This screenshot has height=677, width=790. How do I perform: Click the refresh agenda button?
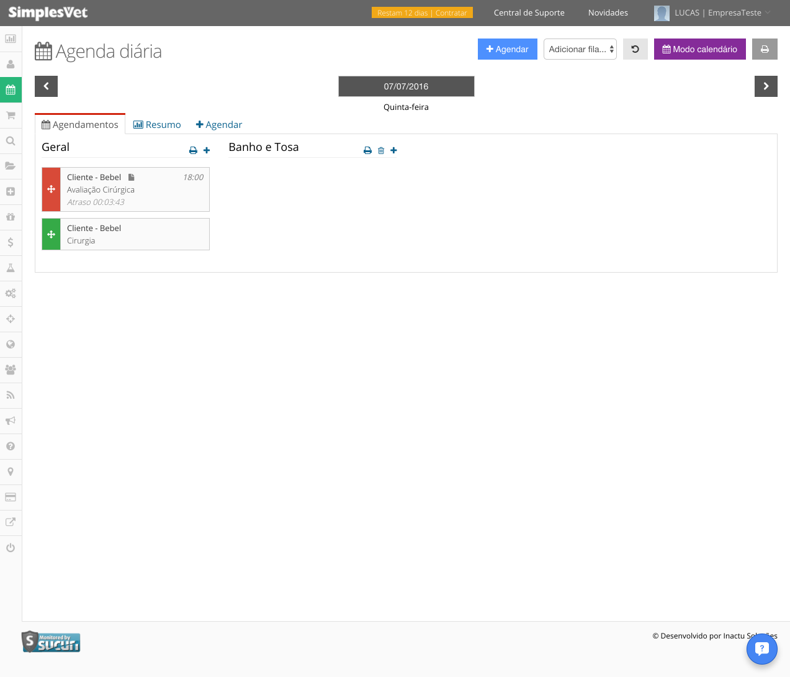coord(635,49)
